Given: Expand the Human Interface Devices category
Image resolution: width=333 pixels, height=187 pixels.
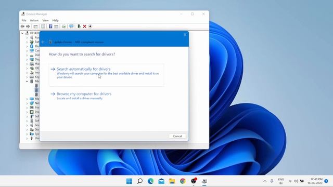Looking at the screenshot, I should click(x=27, y=64).
